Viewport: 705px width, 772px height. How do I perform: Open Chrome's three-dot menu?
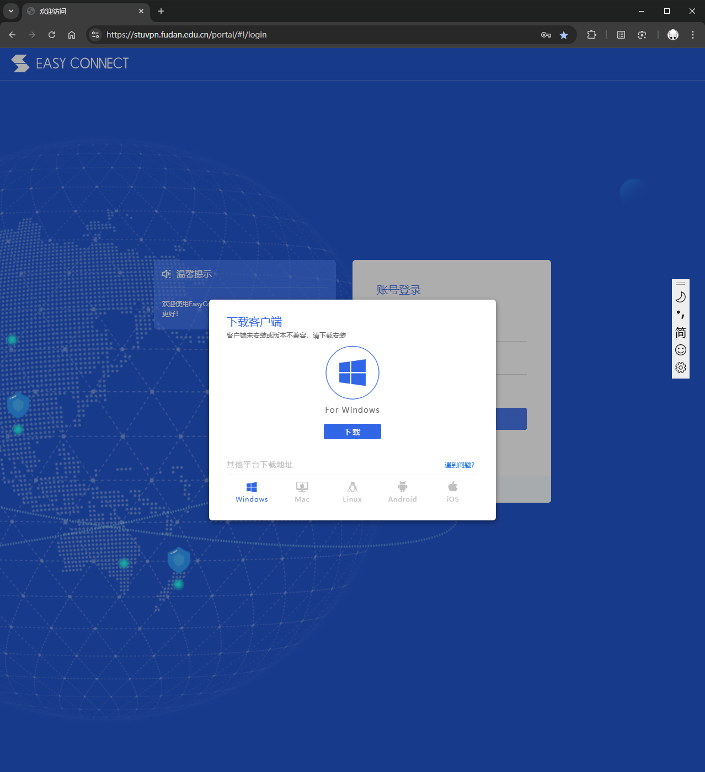692,35
